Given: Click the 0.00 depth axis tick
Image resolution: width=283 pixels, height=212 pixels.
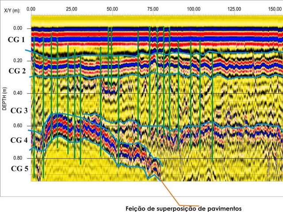Looking at the screenshot, I should pyautogui.click(x=18, y=28).
